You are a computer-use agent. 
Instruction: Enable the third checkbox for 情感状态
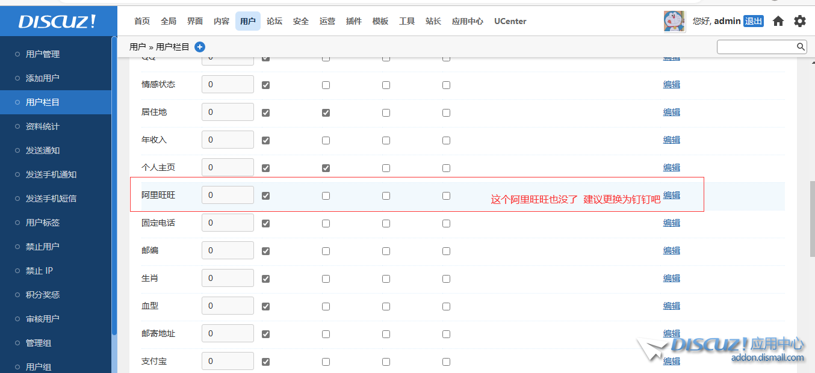[x=386, y=85]
